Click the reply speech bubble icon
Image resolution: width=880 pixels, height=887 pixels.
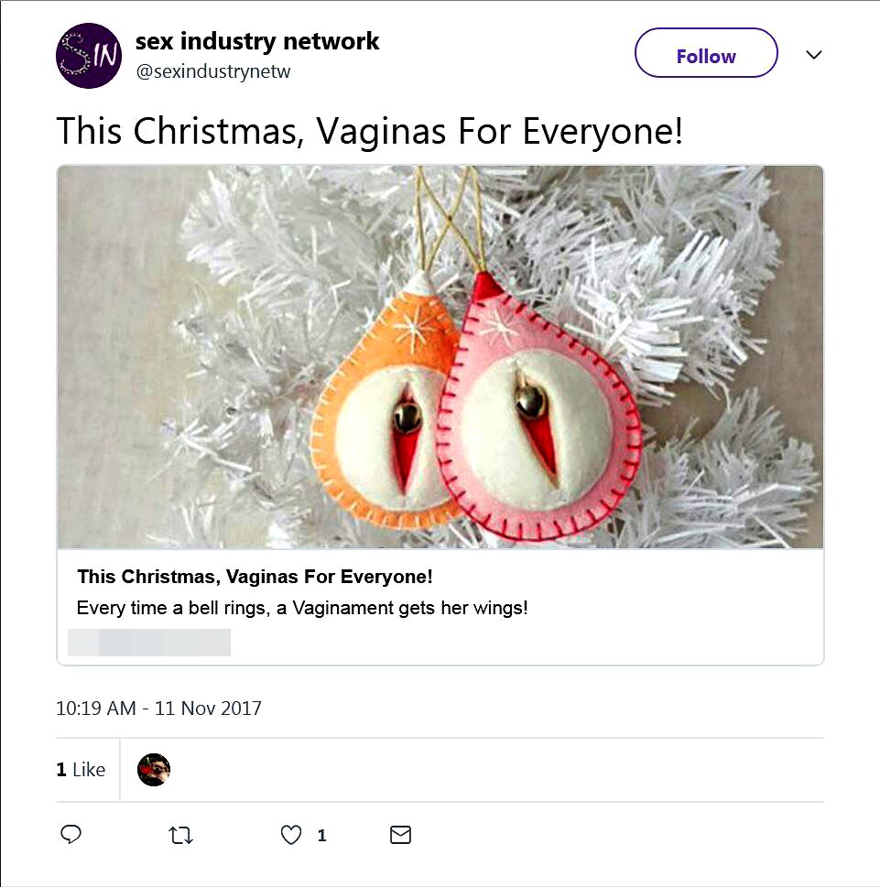point(71,835)
